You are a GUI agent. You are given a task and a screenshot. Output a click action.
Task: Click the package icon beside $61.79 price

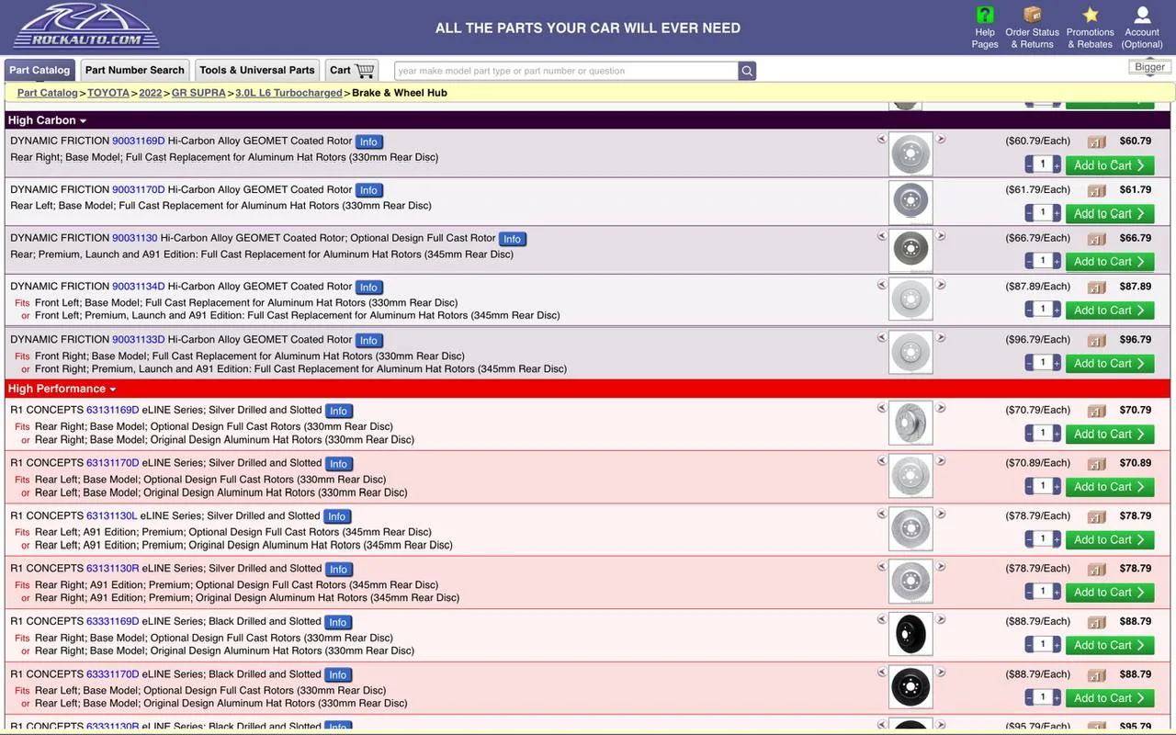coord(1096,191)
